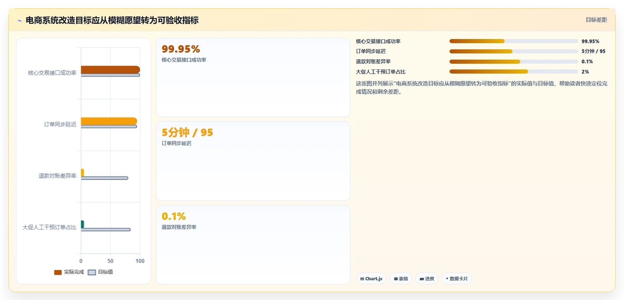Viewport: 624px width, 300px height.
Task: Click the lightning icon before the page title
Action: (19, 21)
